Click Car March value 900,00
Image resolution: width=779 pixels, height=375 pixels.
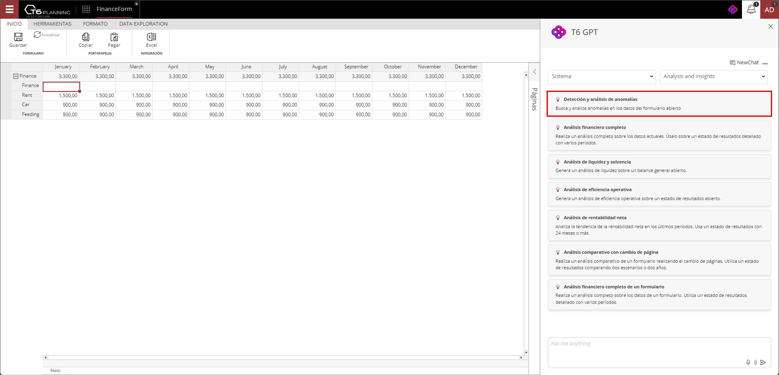click(134, 105)
